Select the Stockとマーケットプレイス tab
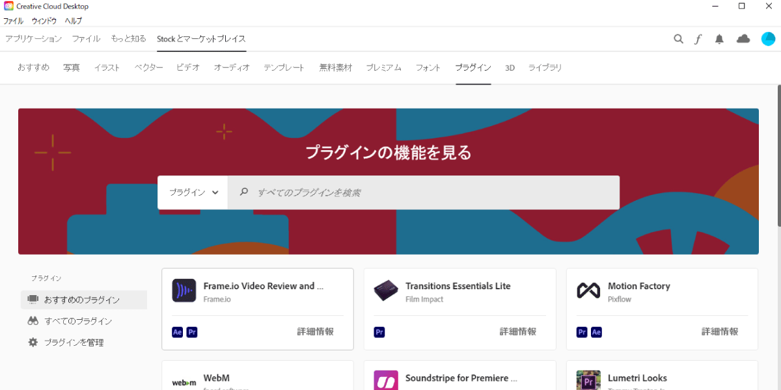This screenshot has width=781, height=390. point(201,39)
